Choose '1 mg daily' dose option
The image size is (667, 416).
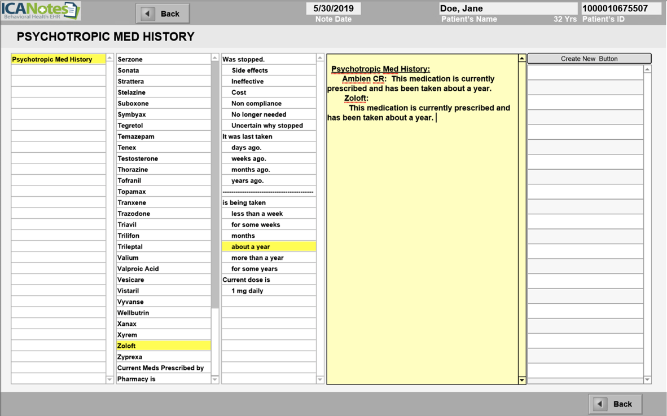pyautogui.click(x=268, y=291)
